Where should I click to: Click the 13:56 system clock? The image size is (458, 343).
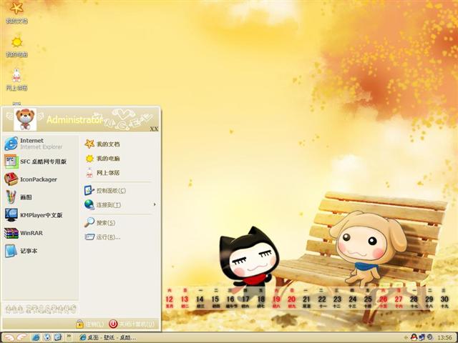click(445, 338)
